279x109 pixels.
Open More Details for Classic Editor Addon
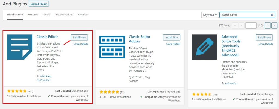pos(173,44)
